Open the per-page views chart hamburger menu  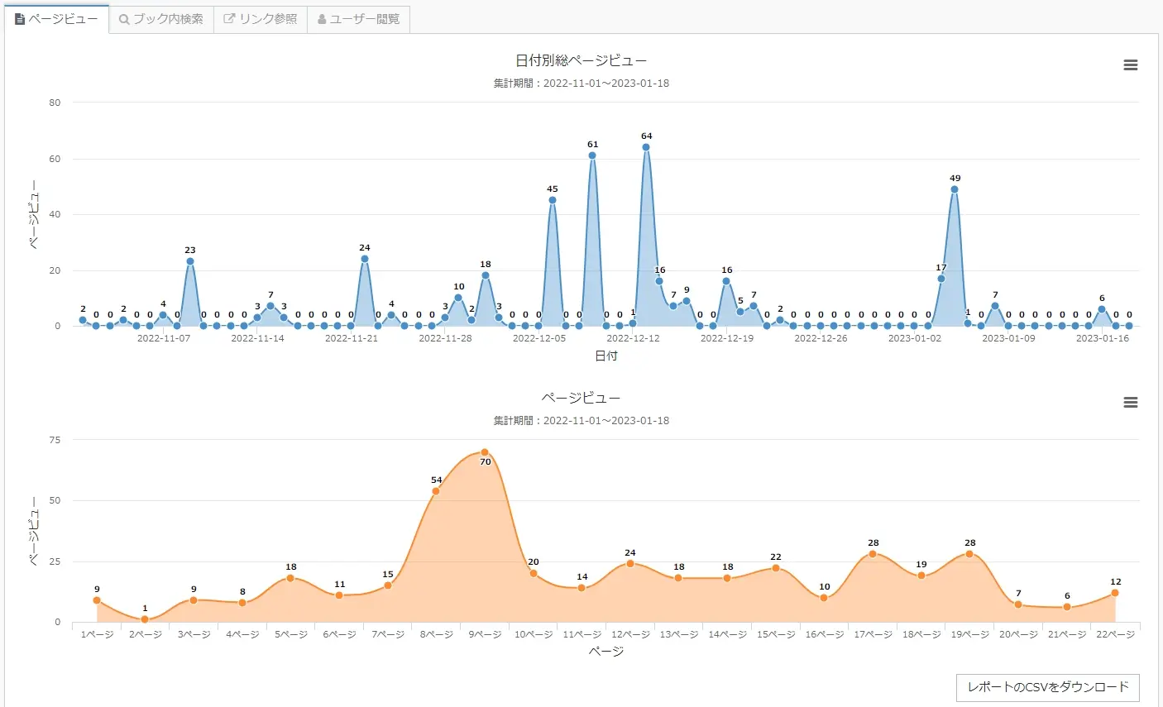tap(1131, 403)
